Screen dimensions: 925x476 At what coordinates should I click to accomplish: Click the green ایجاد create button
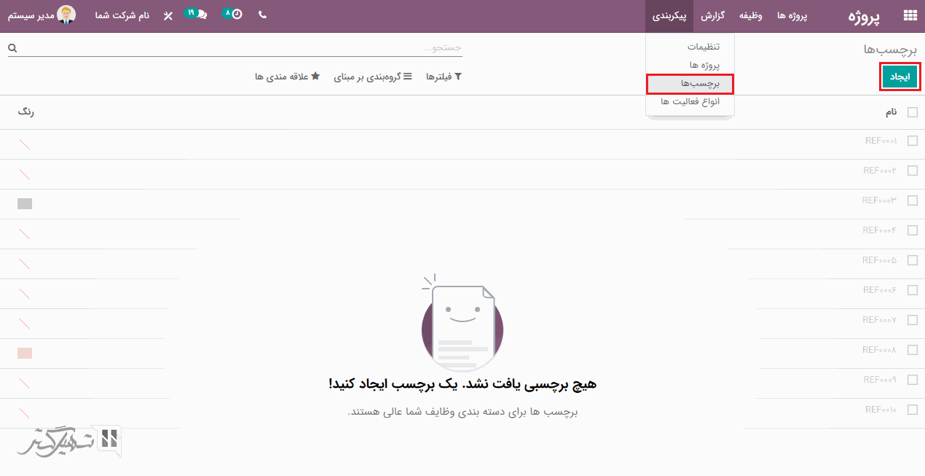click(899, 77)
